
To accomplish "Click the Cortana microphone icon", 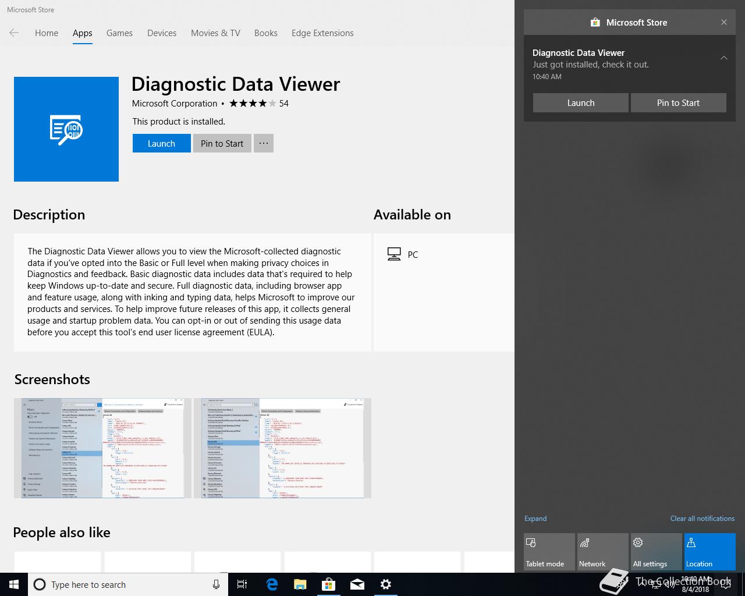I will click(x=216, y=584).
